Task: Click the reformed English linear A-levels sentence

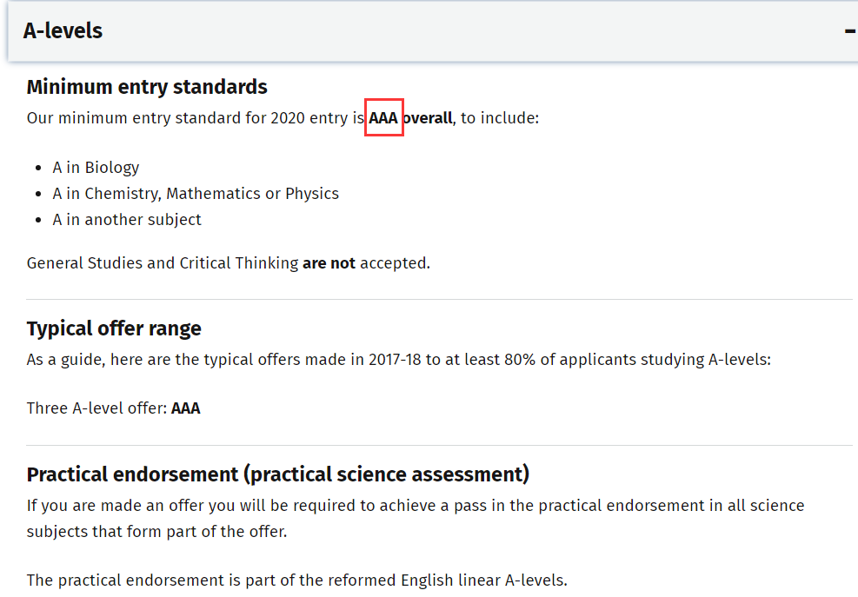Action: coord(297,580)
